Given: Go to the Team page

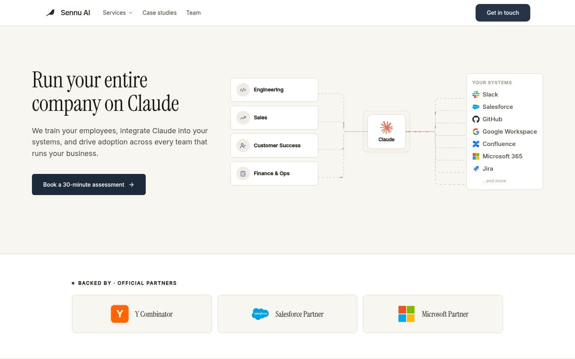Looking at the screenshot, I should pyautogui.click(x=193, y=13).
